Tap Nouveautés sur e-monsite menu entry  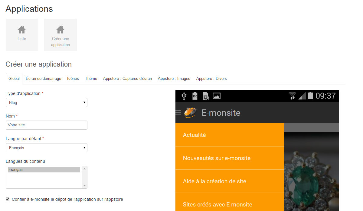(230, 158)
